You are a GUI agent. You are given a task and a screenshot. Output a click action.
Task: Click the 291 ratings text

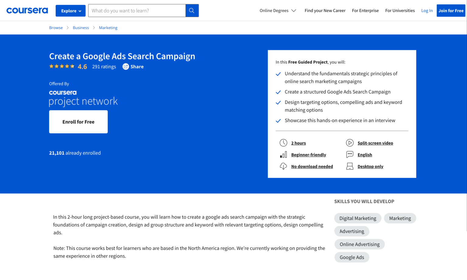click(104, 67)
